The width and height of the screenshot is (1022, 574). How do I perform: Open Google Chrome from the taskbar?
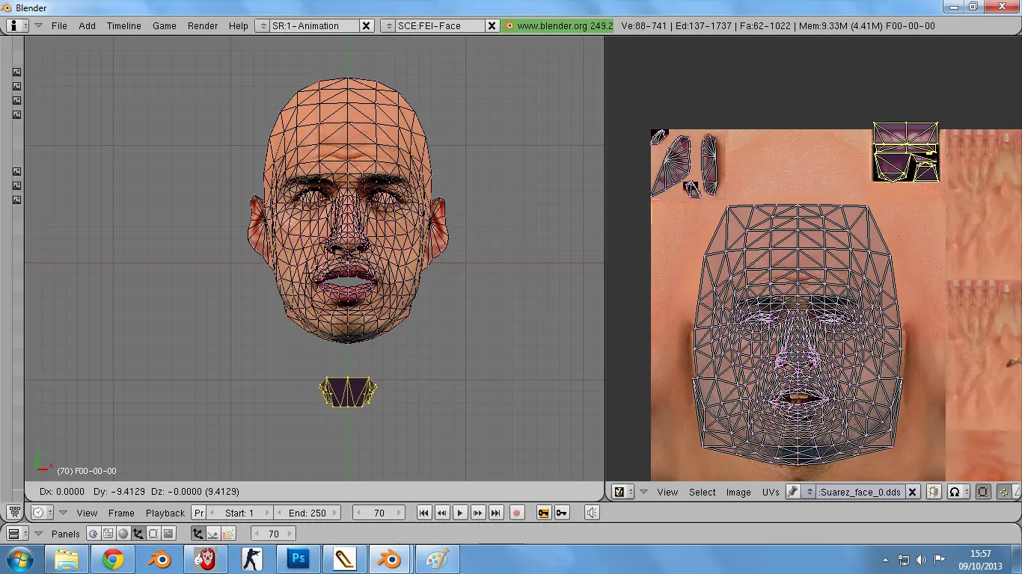coord(113,559)
